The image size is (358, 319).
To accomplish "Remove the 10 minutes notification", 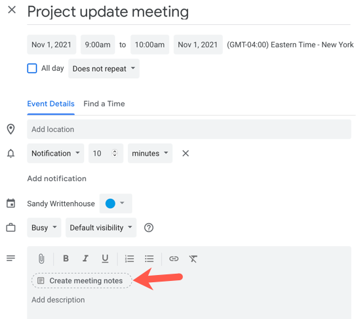I will [186, 154].
